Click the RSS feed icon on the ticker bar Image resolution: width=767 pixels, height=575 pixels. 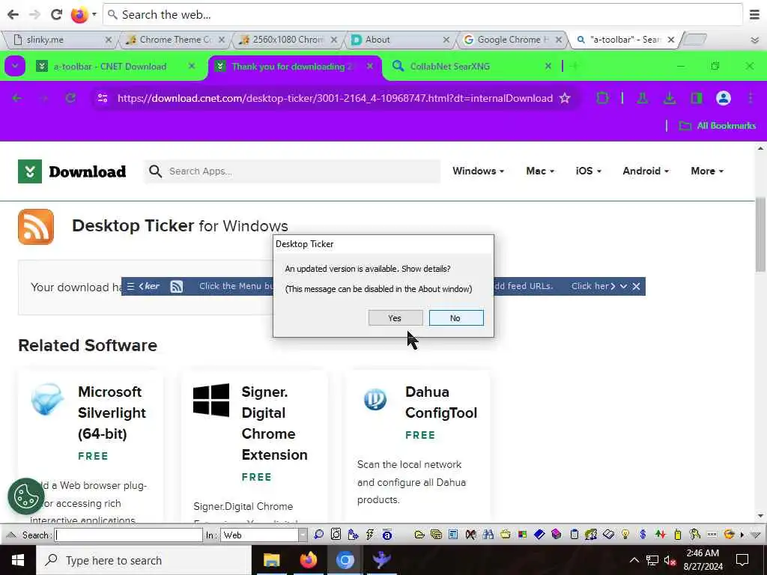(x=177, y=287)
